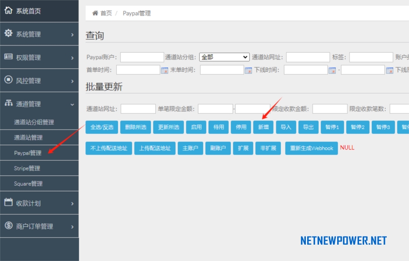
Task: Expand the 系统管理 menu chevron
Action: point(72,35)
